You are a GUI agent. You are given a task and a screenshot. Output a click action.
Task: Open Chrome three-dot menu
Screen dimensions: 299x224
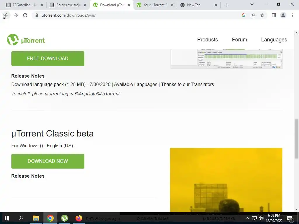click(293, 15)
